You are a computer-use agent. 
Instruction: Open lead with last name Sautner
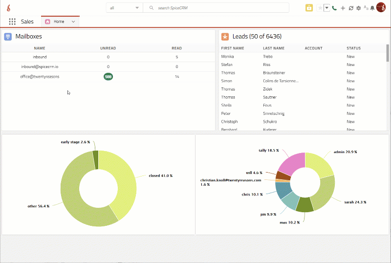click(x=303, y=97)
